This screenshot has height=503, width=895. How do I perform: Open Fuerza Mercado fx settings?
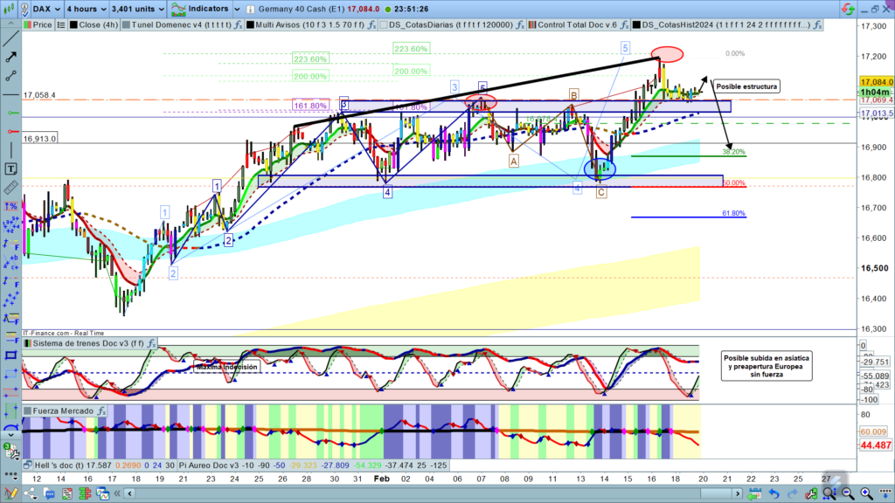point(101,410)
